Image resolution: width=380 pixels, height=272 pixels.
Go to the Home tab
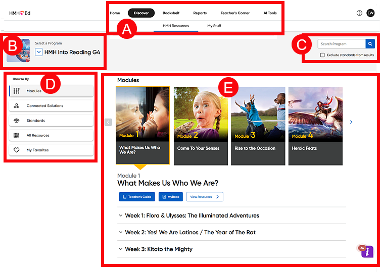[115, 13]
